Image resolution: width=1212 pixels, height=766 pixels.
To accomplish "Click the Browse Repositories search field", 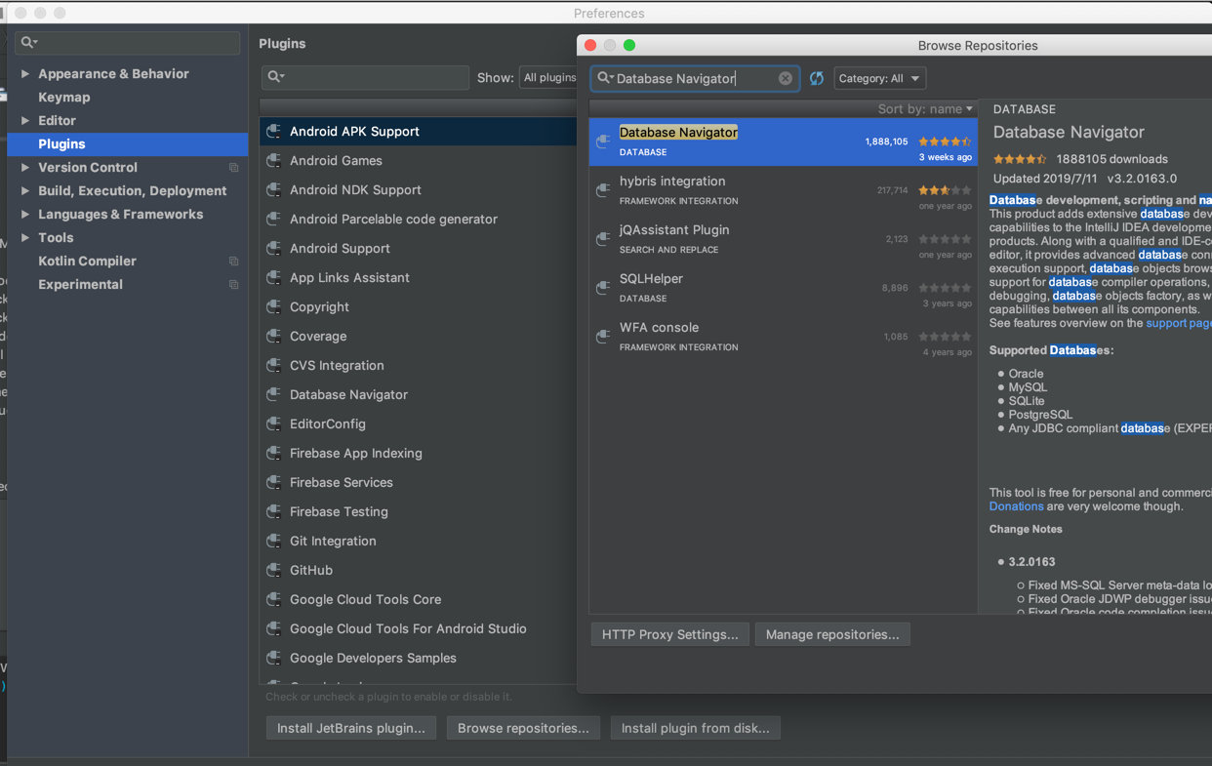I will point(695,79).
